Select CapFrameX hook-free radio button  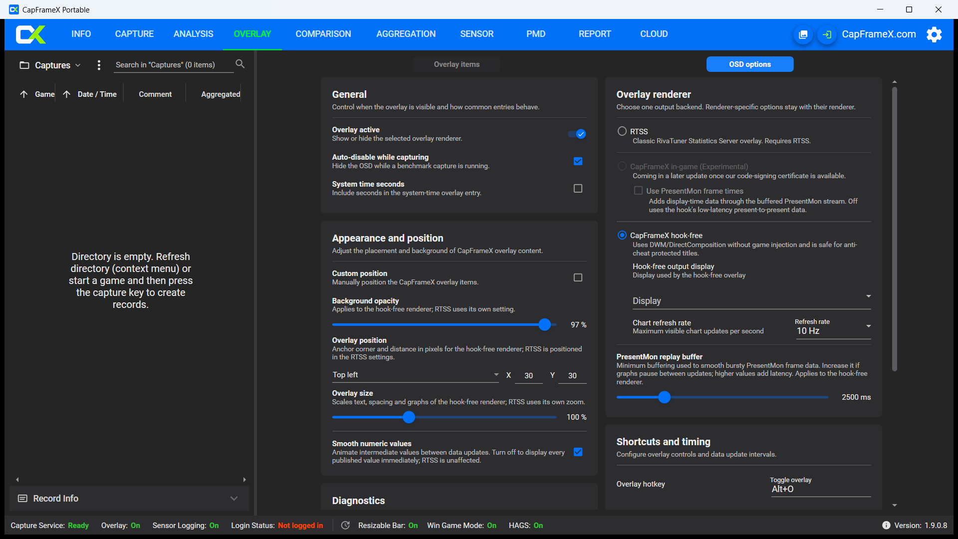point(622,235)
